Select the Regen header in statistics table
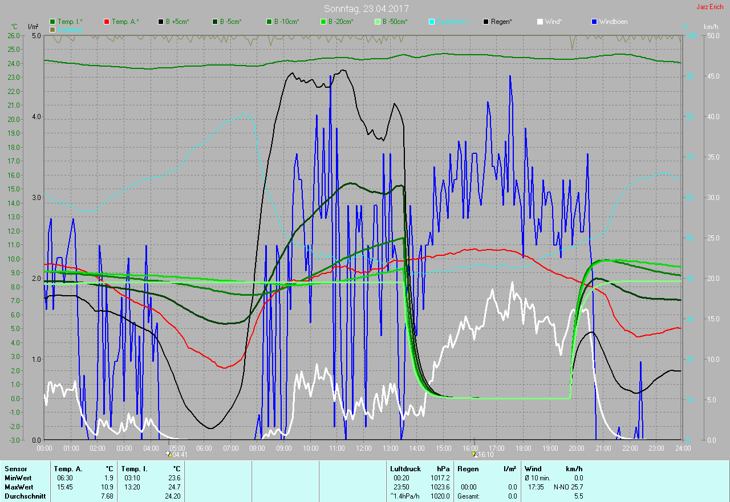 point(468,468)
